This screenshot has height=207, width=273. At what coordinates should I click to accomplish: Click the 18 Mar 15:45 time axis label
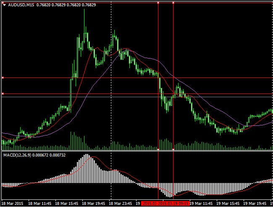click(67, 203)
